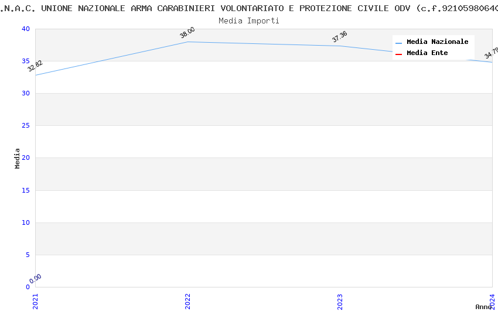This screenshot has height=322, width=498.
Task: Click the blue Media Nazionale legend swatch
Action: tap(399, 43)
